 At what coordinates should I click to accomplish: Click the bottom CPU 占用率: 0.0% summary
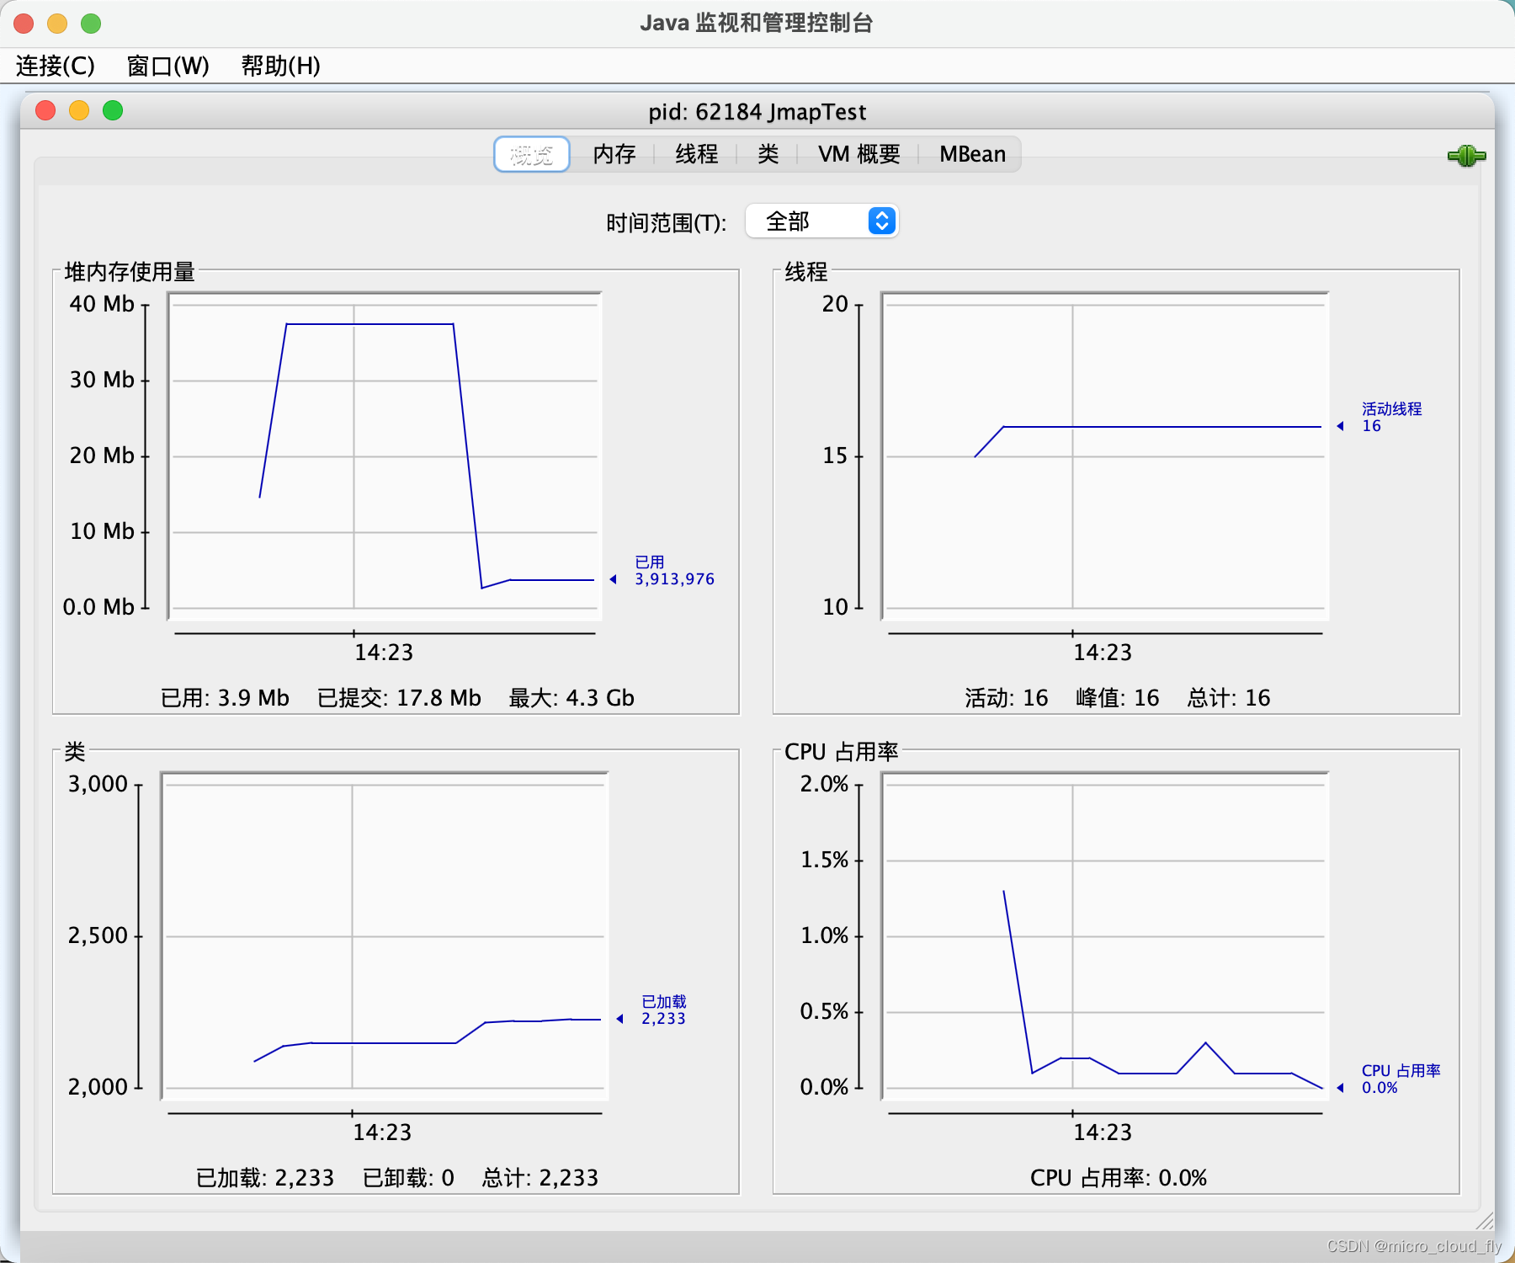1119,1178
